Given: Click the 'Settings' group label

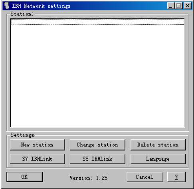Looking at the screenshot, I should tap(22, 135).
